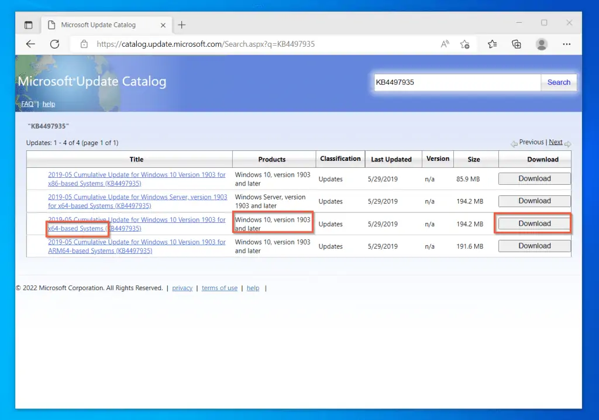Open the Settings and more menu
Image resolution: width=599 pixels, height=420 pixels.
(566, 44)
